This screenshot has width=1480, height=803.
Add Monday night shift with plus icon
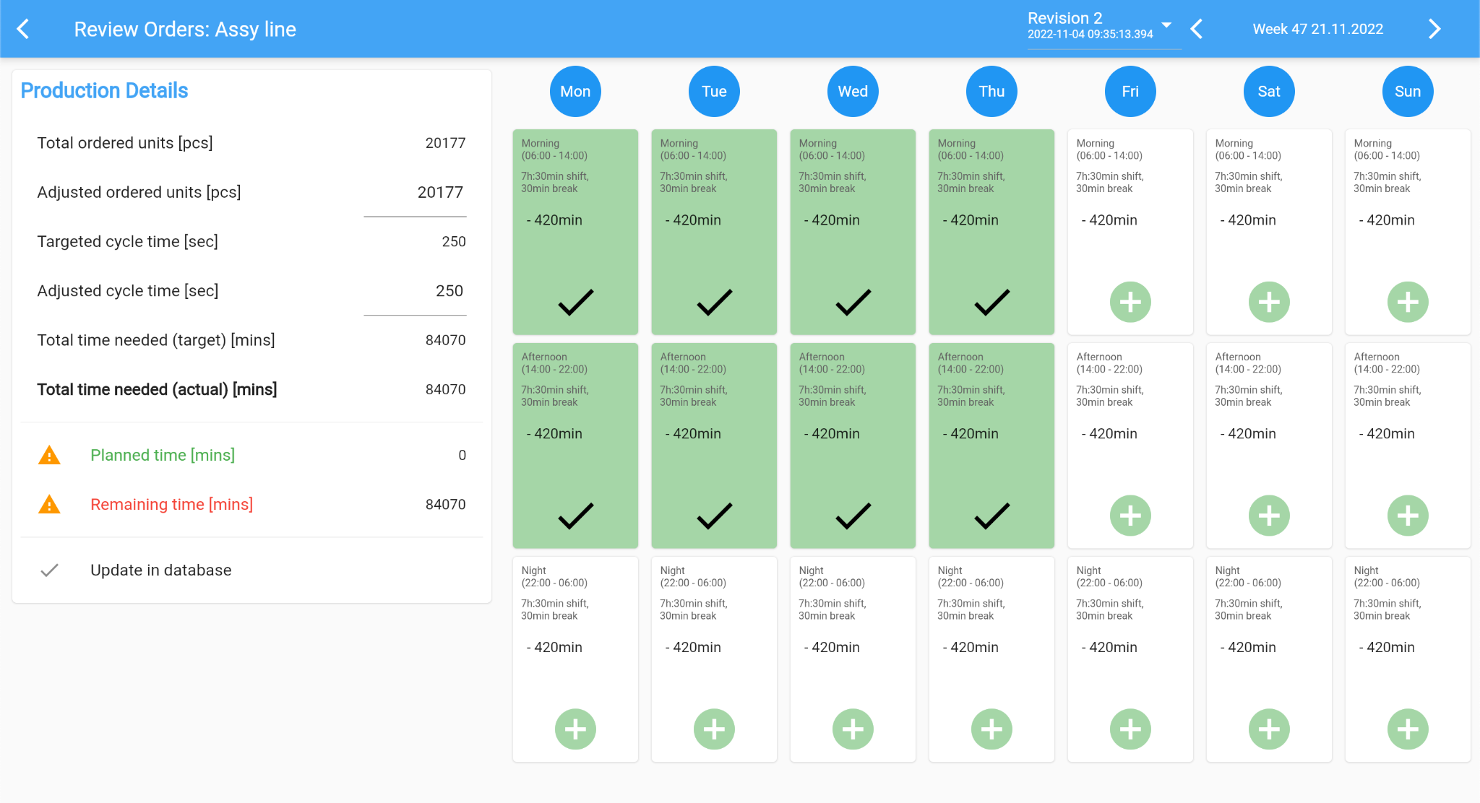tap(575, 729)
